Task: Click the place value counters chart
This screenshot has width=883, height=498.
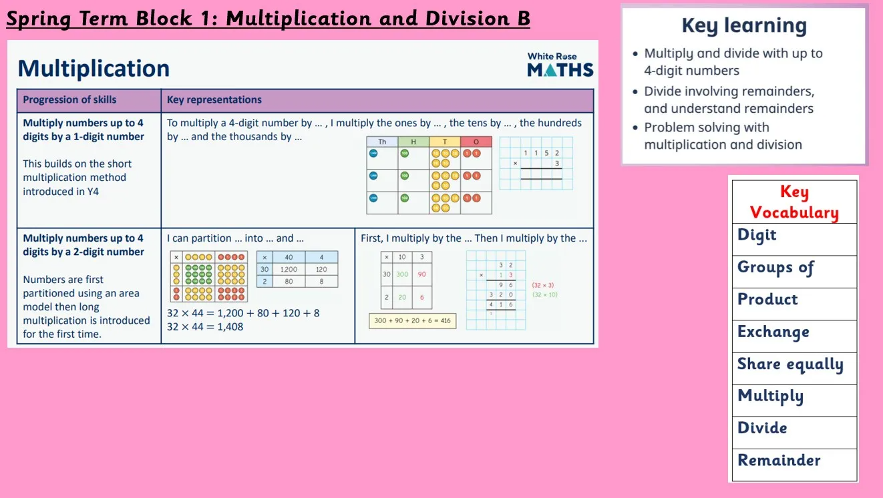Action: pyautogui.click(x=429, y=175)
